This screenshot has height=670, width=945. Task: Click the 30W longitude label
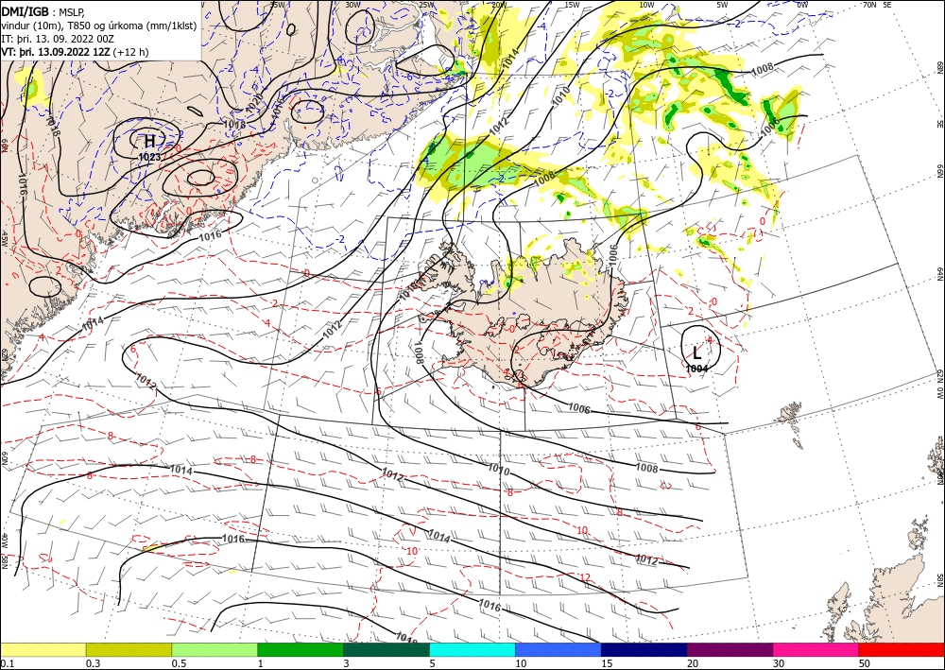[353, 4]
